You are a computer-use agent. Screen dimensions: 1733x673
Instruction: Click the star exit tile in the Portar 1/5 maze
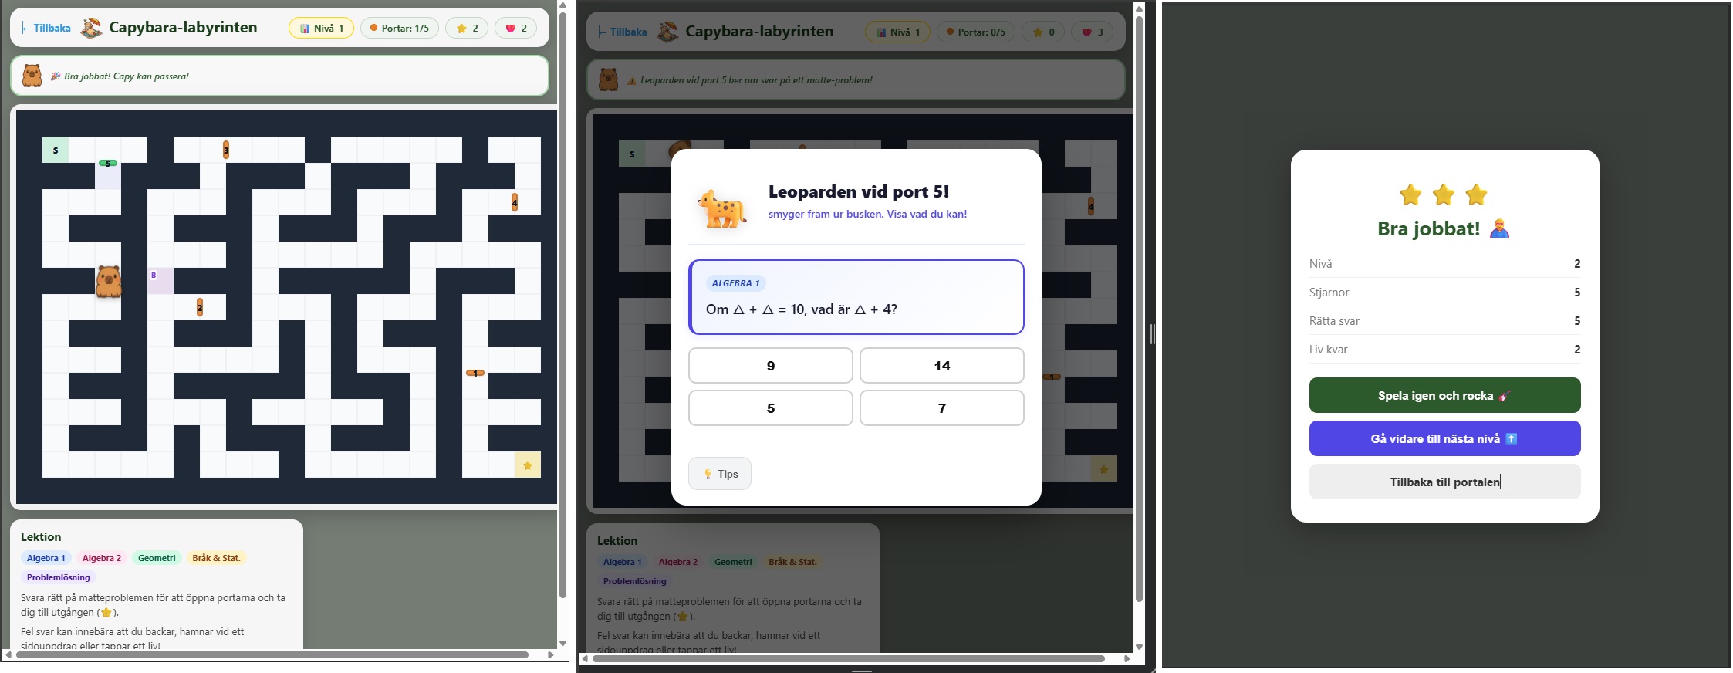pyautogui.click(x=528, y=465)
